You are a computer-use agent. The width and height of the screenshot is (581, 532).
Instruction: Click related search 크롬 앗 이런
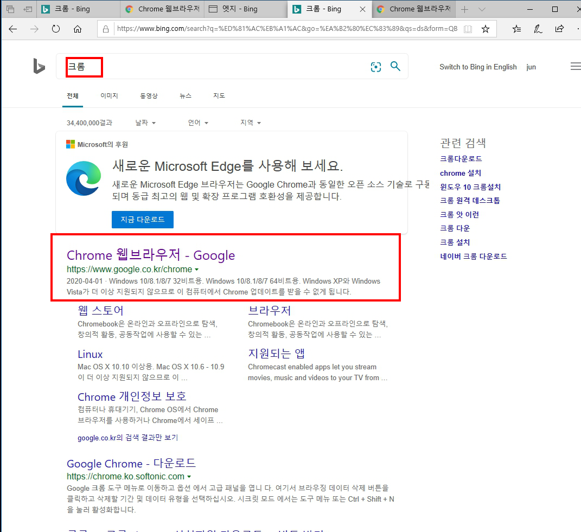click(459, 215)
